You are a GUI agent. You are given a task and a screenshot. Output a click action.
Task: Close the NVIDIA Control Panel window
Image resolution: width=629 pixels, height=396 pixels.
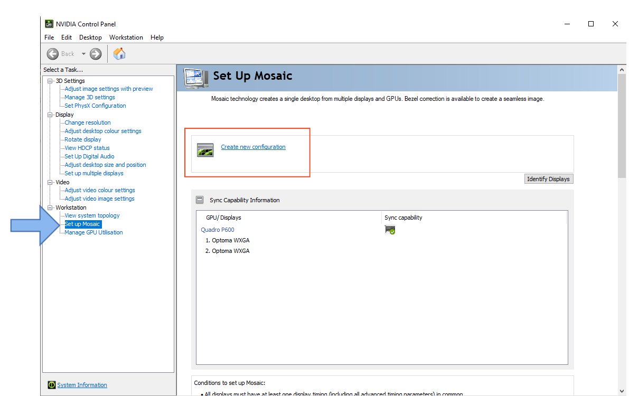pyautogui.click(x=615, y=24)
